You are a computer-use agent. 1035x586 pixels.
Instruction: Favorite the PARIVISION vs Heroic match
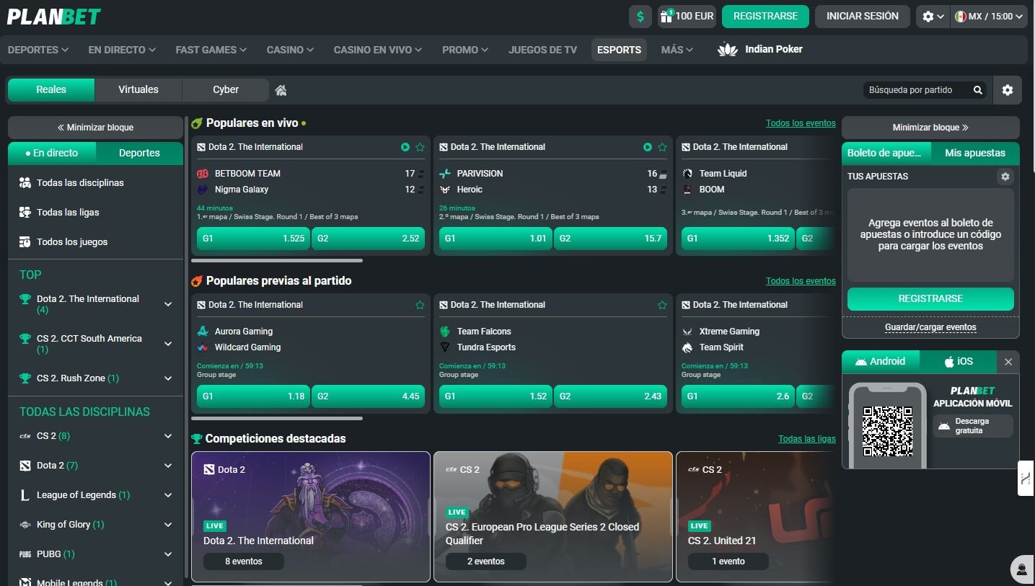point(662,147)
